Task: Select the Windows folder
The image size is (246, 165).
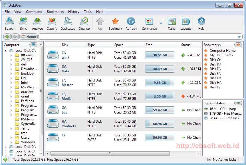Action: 28,142
